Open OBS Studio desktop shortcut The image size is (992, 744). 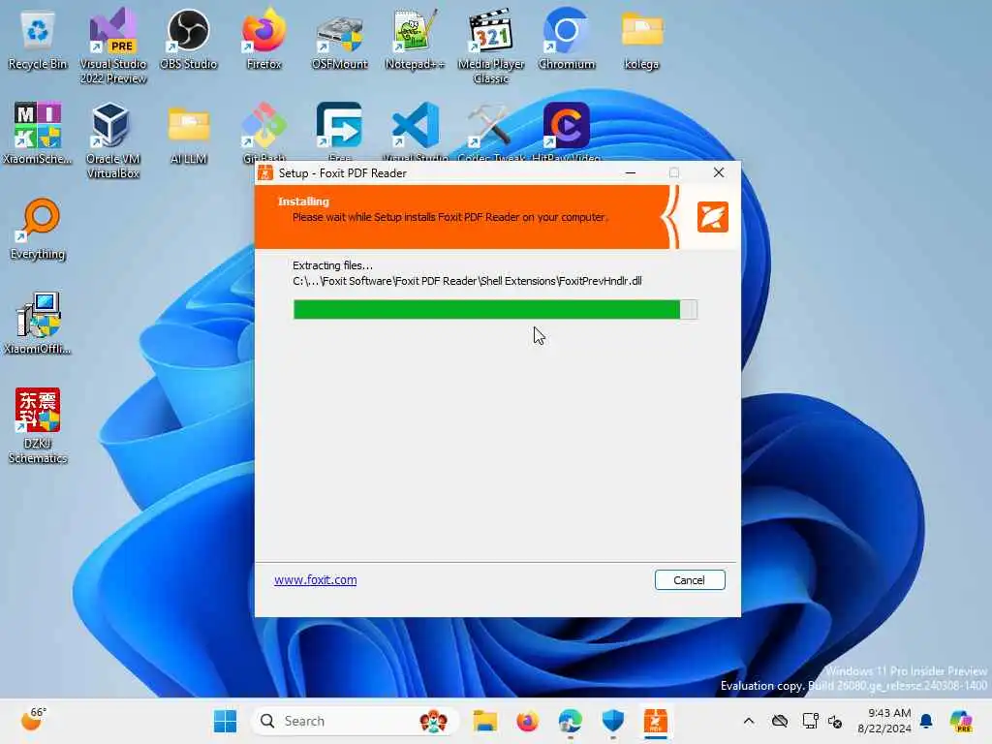188,41
